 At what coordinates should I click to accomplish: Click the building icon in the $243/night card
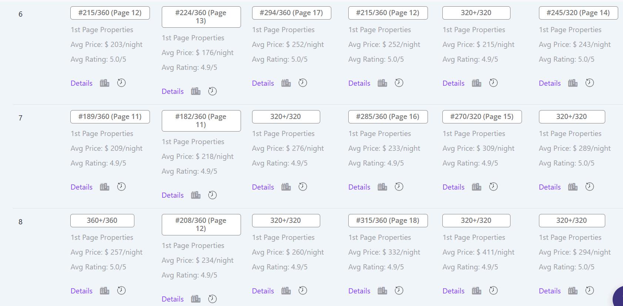pos(573,83)
